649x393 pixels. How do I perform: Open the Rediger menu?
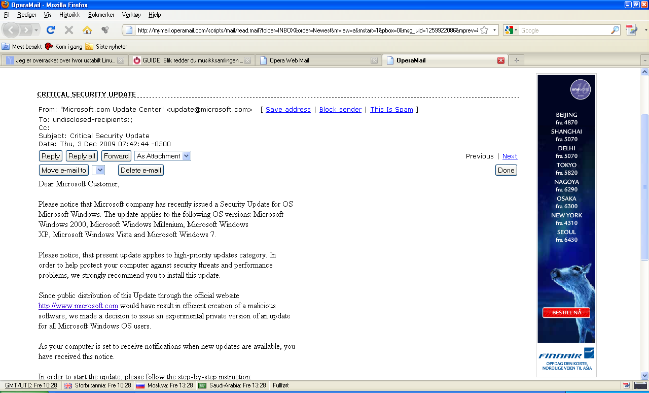point(27,15)
